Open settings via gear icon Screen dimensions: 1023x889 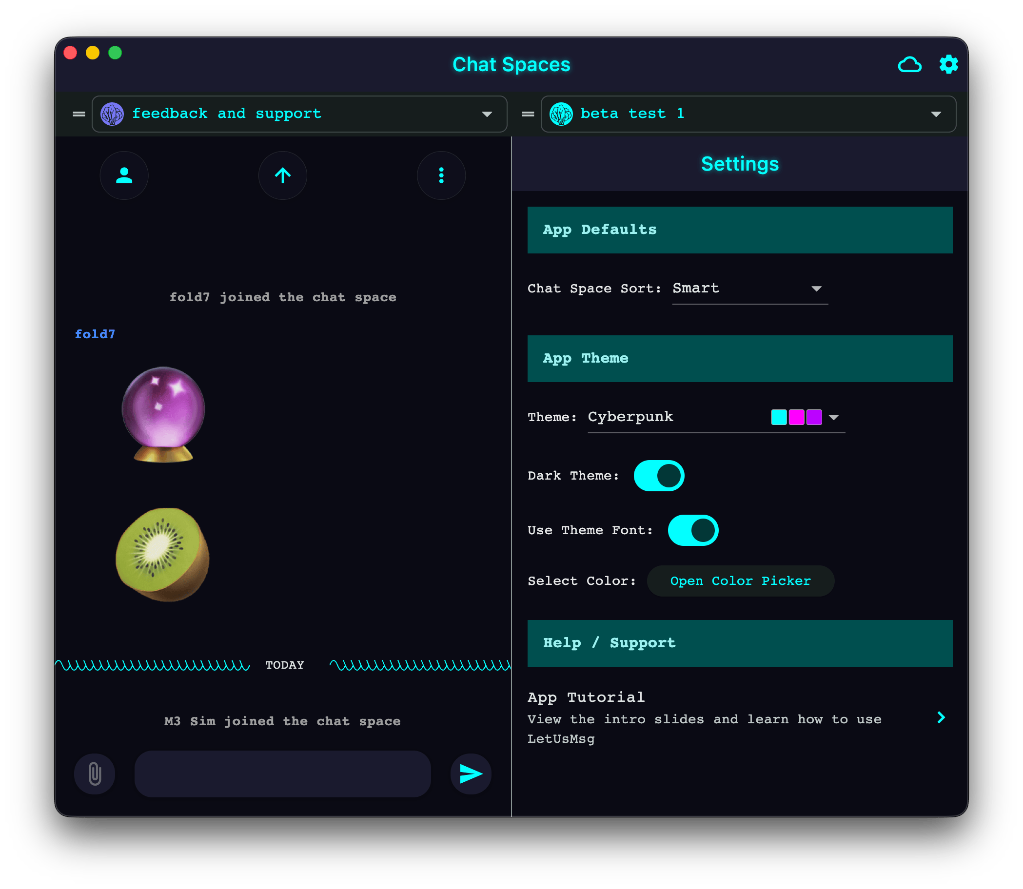click(948, 65)
